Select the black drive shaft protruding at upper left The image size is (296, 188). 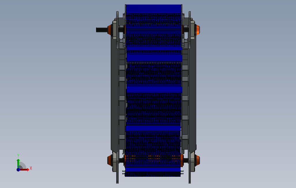click(x=102, y=30)
